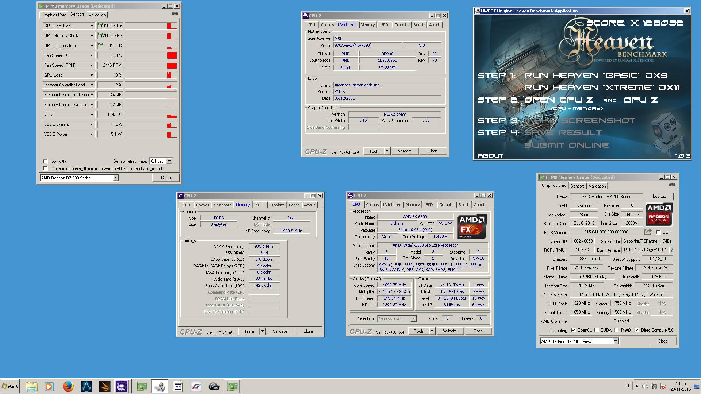Click the camera icon in GPU-Z Graphics Card window
The image size is (701, 394).
point(672,185)
